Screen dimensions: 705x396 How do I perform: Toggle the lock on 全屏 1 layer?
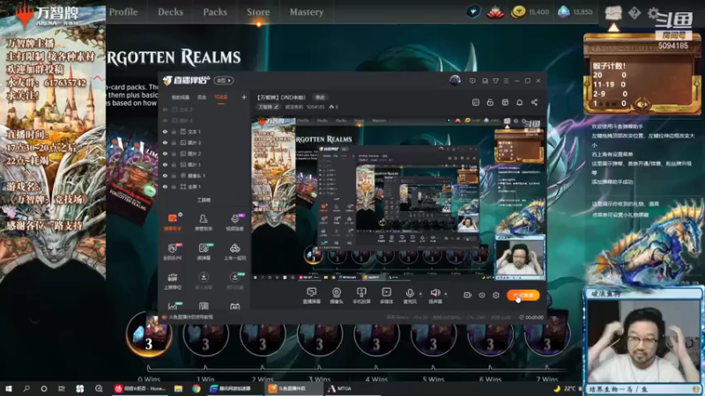click(x=174, y=187)
